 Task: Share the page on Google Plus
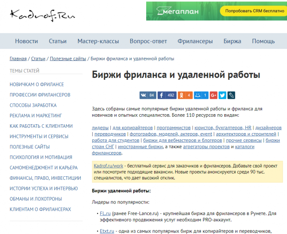click(x=214, y=95)
